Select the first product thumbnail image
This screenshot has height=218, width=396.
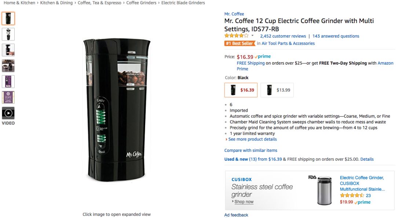[8, 18]
